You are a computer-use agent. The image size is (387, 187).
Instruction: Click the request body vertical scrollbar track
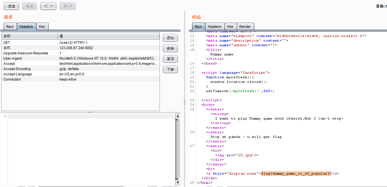tap(178, 149)
